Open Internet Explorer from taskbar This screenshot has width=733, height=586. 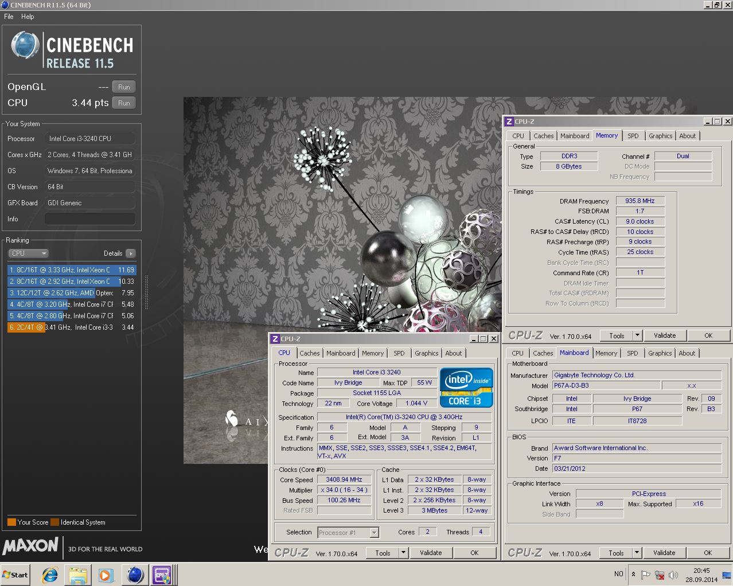[x=50, y=575]
